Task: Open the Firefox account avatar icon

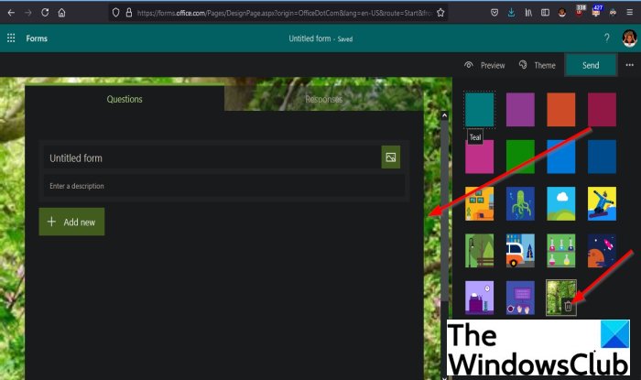Action: point(562,13)
